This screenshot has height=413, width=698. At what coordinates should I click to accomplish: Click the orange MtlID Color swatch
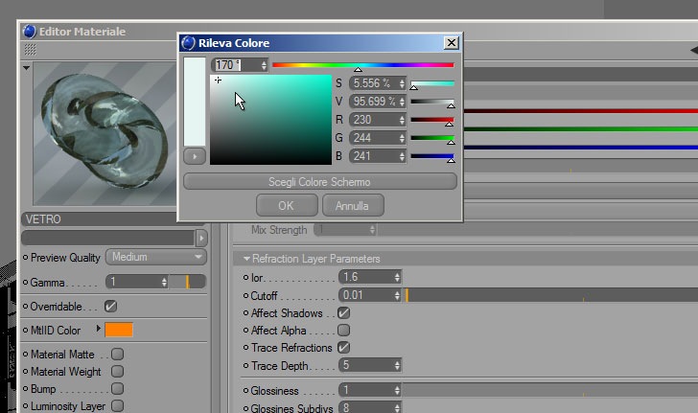pyautogui.click(x=119, y=330)
